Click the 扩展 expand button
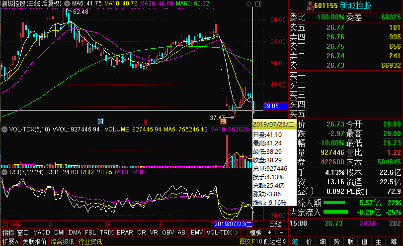Screen dimensions: 403x246 8,242
